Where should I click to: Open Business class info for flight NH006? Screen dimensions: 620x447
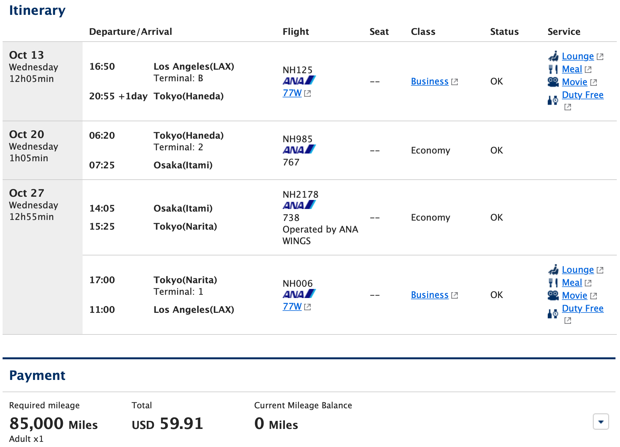pos(429,295)
